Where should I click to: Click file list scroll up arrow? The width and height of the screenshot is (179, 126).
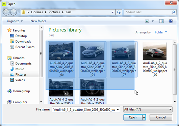[175, 42]
